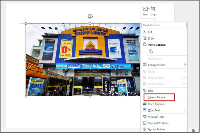Viewport: 200px width, 133px height.
Task: Open Format Picture menu entry
Action: (x=164, y=129)
